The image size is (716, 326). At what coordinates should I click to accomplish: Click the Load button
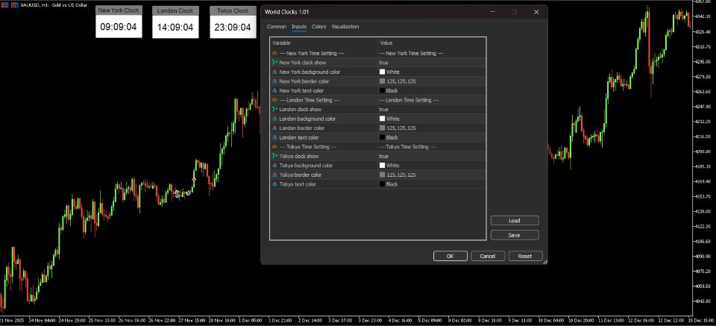pos(515,221)
